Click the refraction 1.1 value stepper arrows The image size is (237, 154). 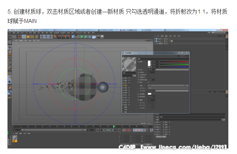point(155,72)
